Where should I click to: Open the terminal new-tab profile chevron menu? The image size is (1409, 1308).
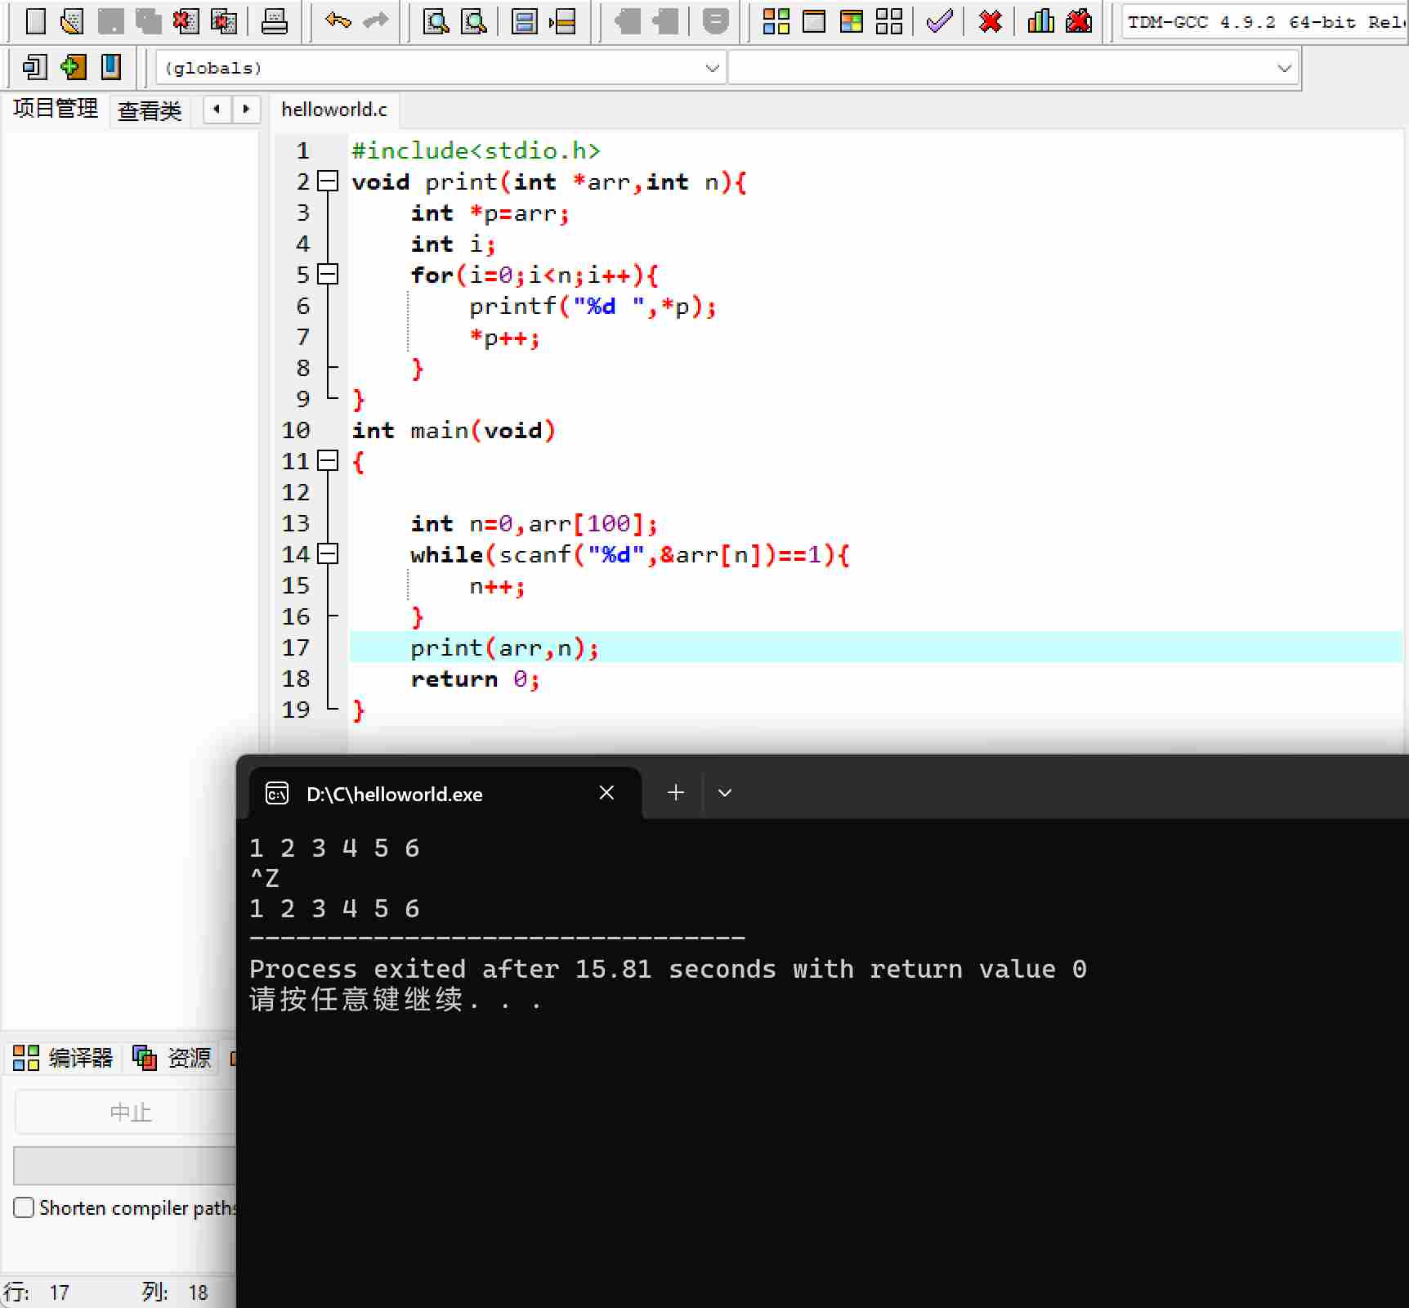coord(725,793)
